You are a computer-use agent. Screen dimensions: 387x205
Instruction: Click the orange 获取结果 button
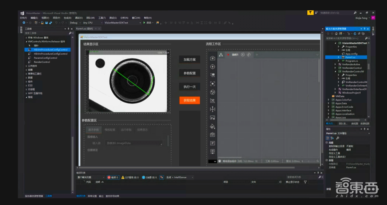pyautogui.click(x=189, y=100)
